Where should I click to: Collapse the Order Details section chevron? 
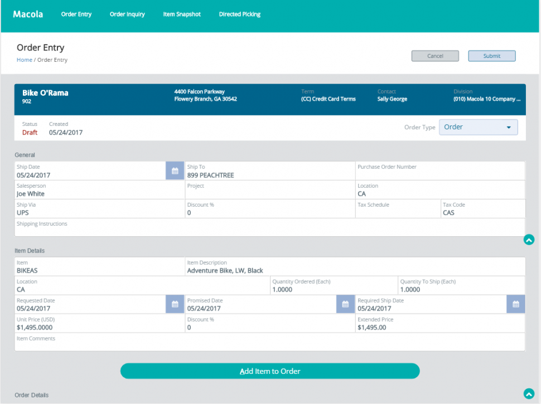[x=529, y=394]
